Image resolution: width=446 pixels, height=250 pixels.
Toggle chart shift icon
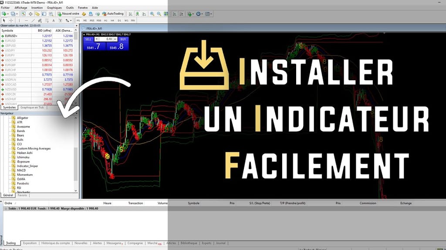click(x=181, y=13)
